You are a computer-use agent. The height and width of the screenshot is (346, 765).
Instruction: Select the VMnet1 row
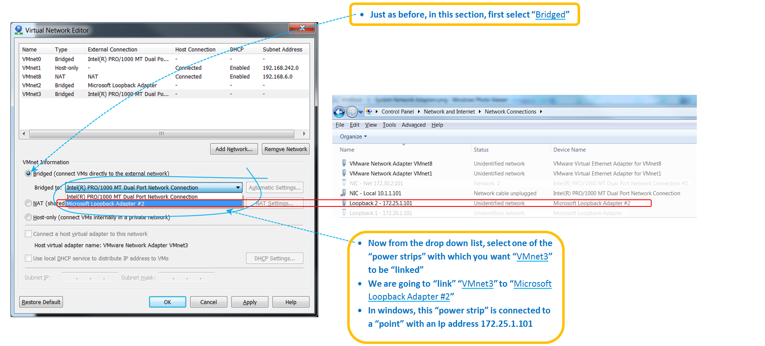click(164, 68)
